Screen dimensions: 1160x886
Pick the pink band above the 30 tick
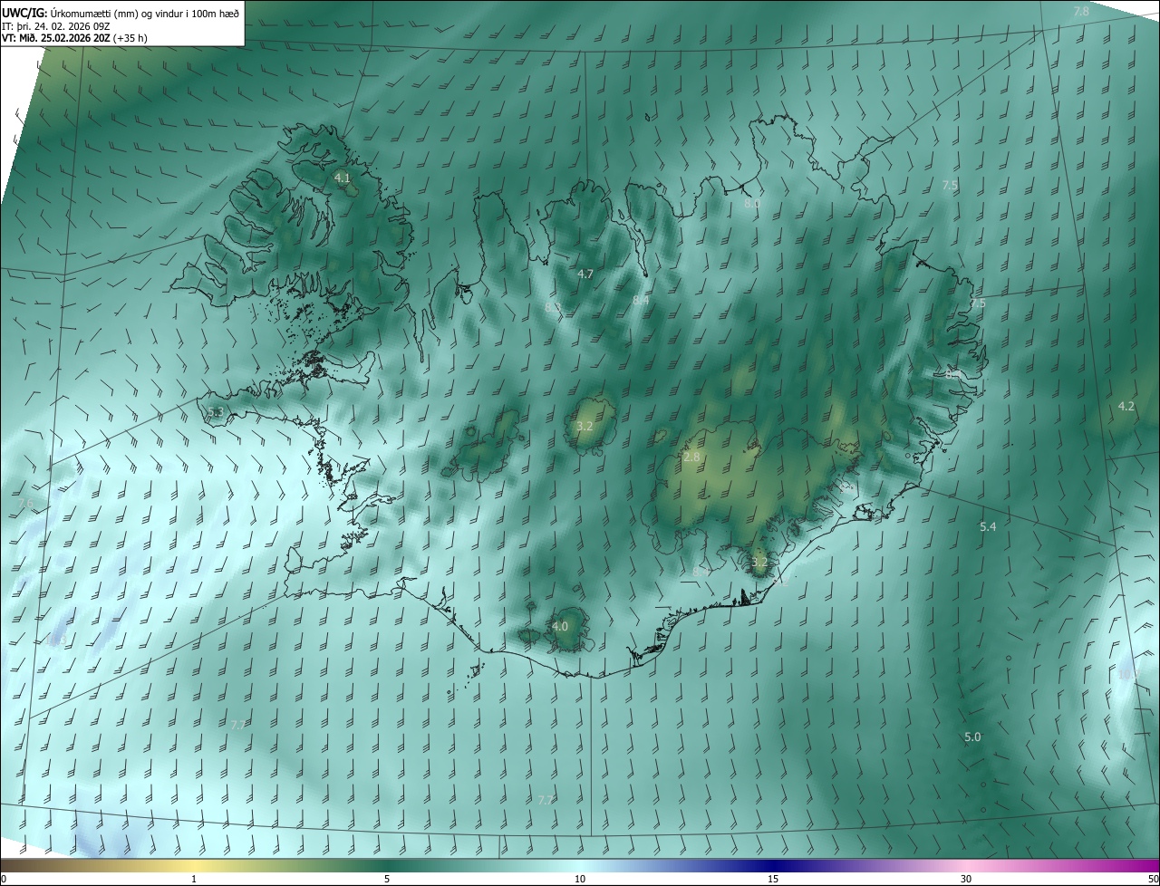tap(966, 865)
